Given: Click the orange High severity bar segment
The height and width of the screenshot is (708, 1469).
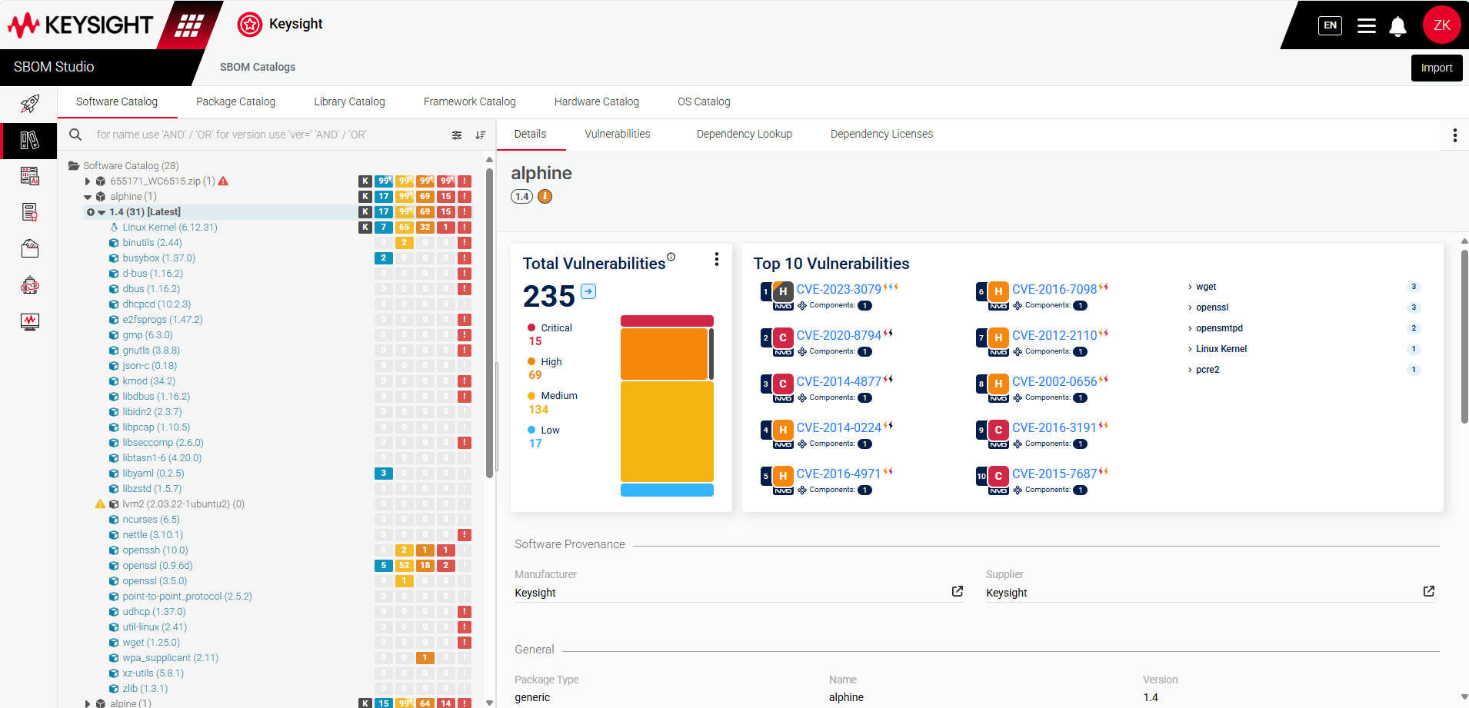Looking at the screenshot, I should pos(664,354).
